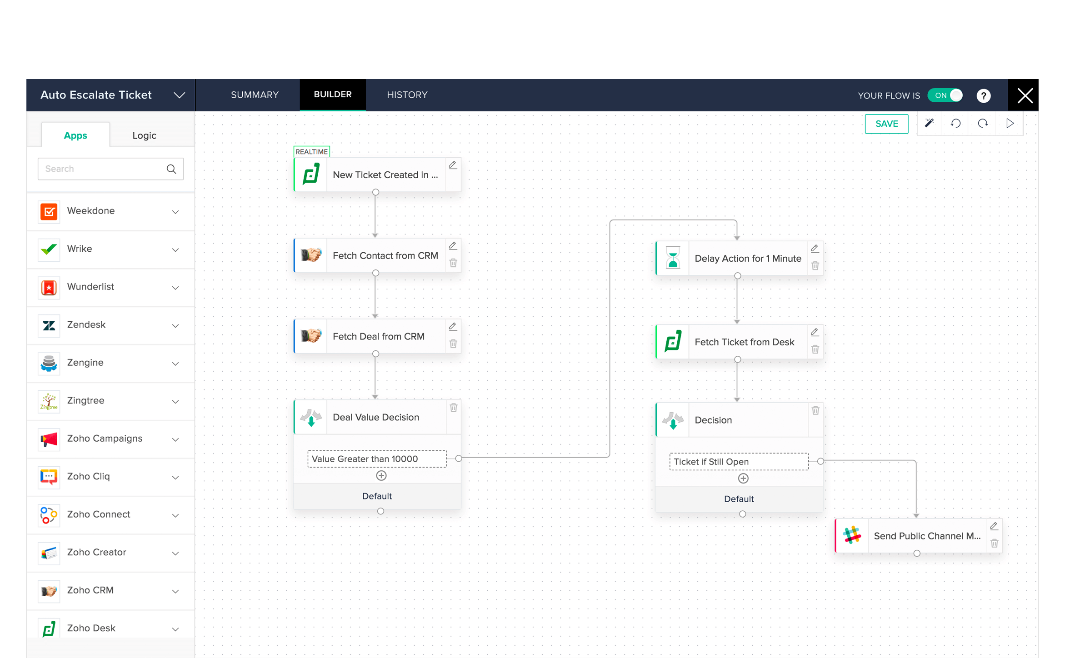Toggle the REALTIME badge on trigger node
Image resolution: width=1065 pixels, height=658 pixels.
tap(312, 150)
